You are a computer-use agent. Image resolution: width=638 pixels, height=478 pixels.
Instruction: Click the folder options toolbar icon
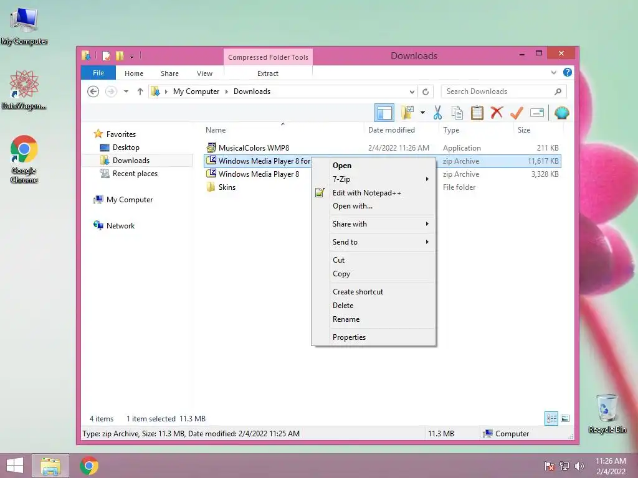coord(407,113)
